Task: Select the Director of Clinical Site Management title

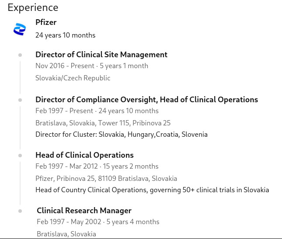Action: tap(101, 55)
